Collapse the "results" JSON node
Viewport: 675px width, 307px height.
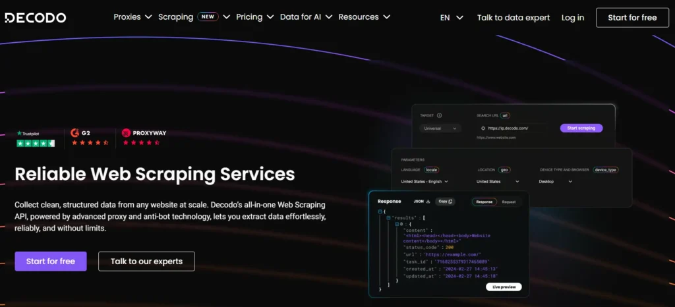point(388,218)
